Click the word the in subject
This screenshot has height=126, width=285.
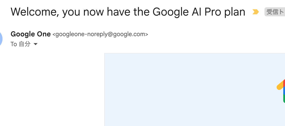[x=141, y=12]
